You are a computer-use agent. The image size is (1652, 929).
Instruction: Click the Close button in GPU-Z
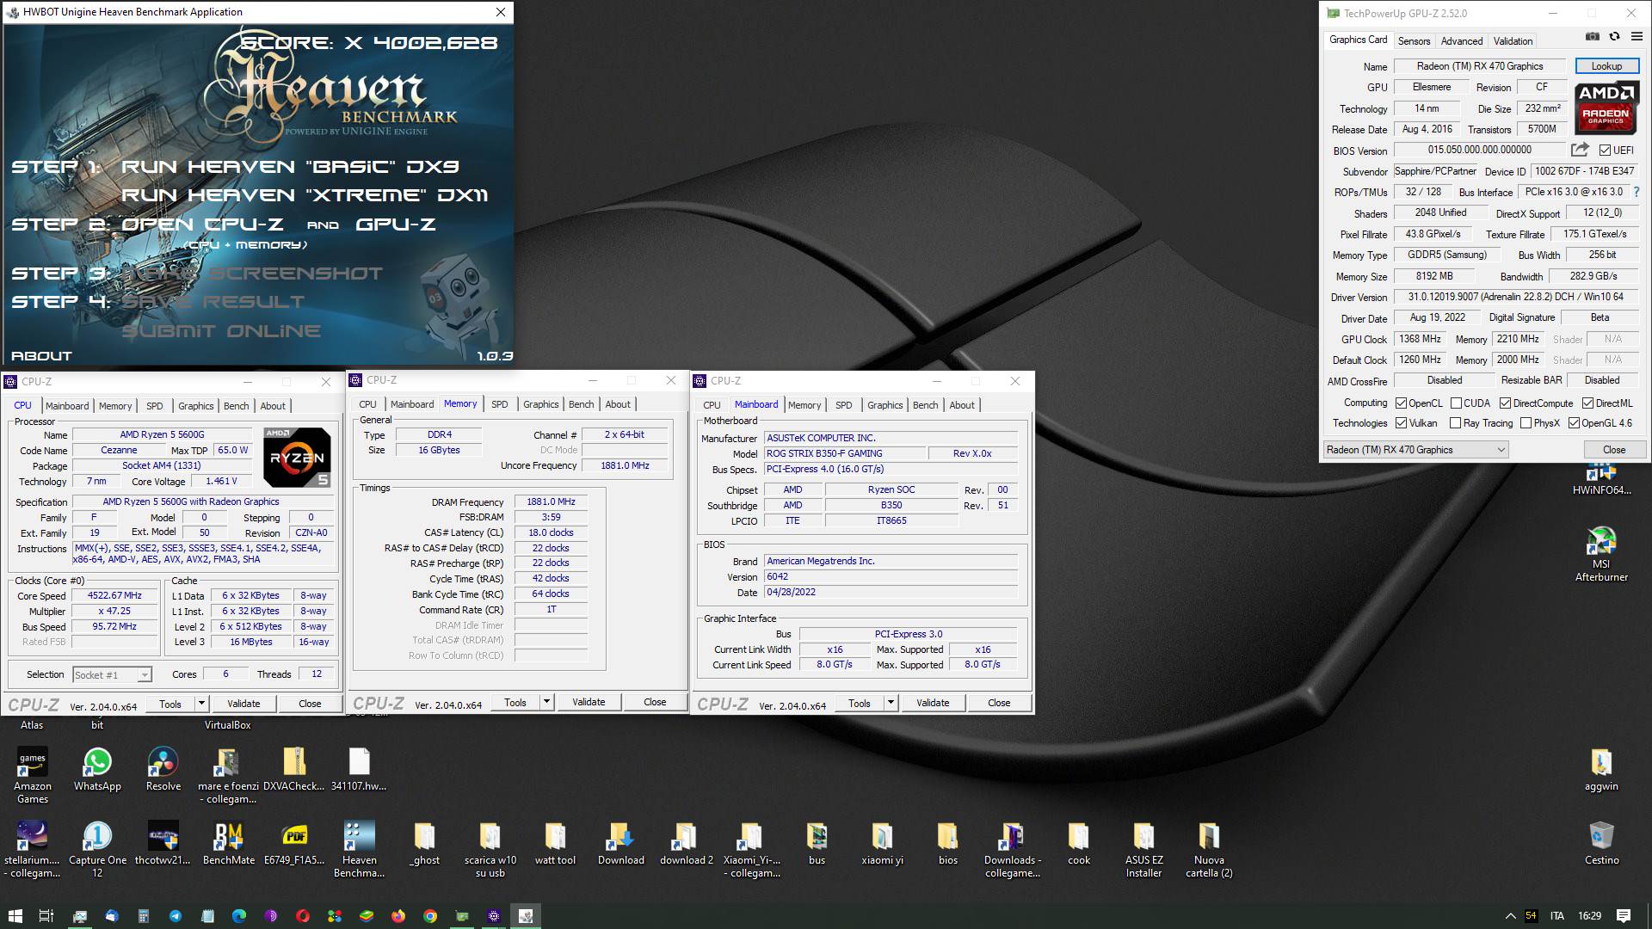(x=1614, y=450)
